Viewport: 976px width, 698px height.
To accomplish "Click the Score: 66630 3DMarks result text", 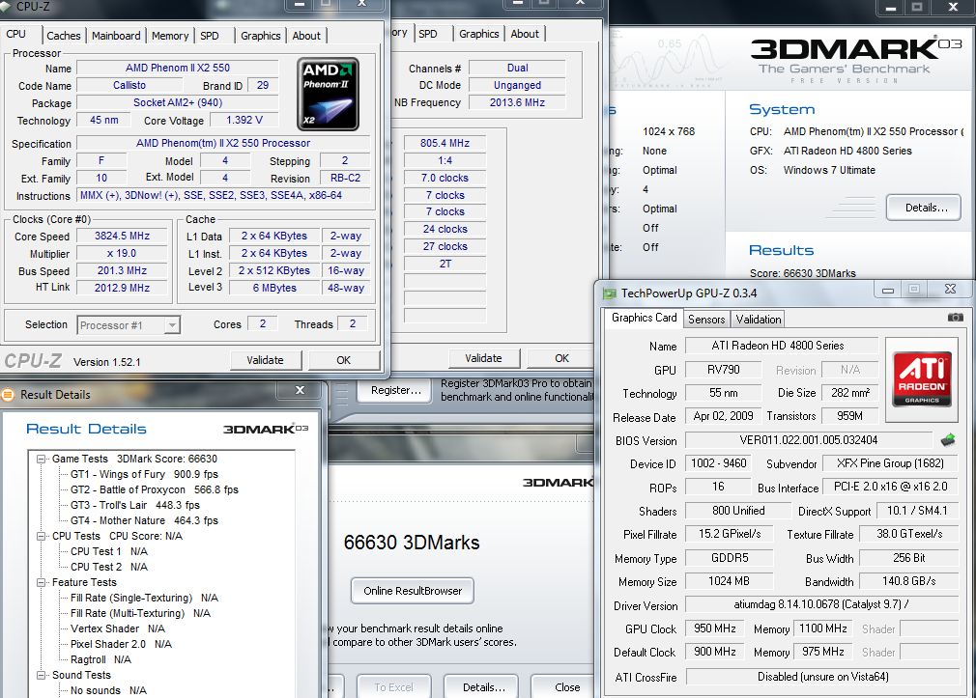I will tap(802, 273).
